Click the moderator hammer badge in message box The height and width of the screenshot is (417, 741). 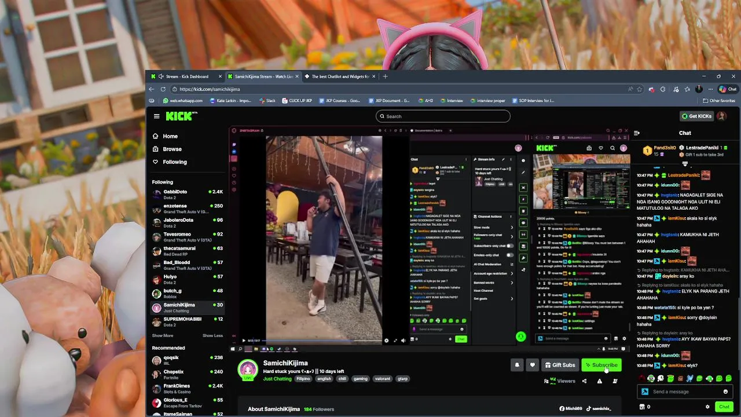pos(645,392)
